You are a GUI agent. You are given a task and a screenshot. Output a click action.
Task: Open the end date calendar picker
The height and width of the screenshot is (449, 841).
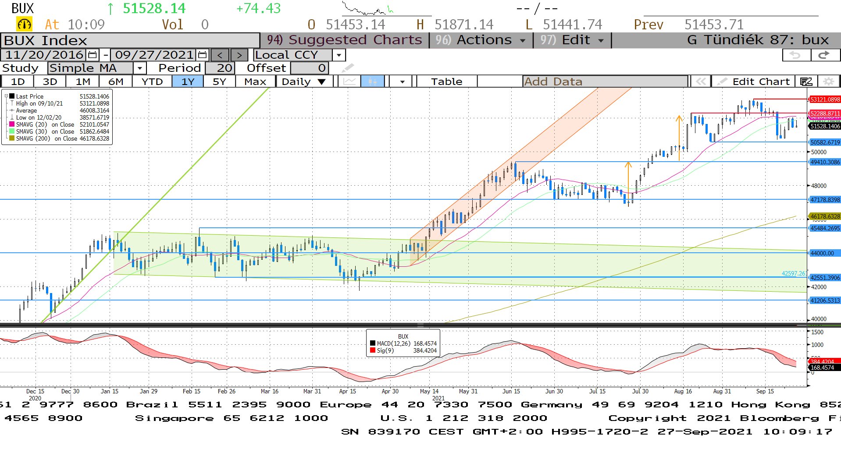[203, 55]
